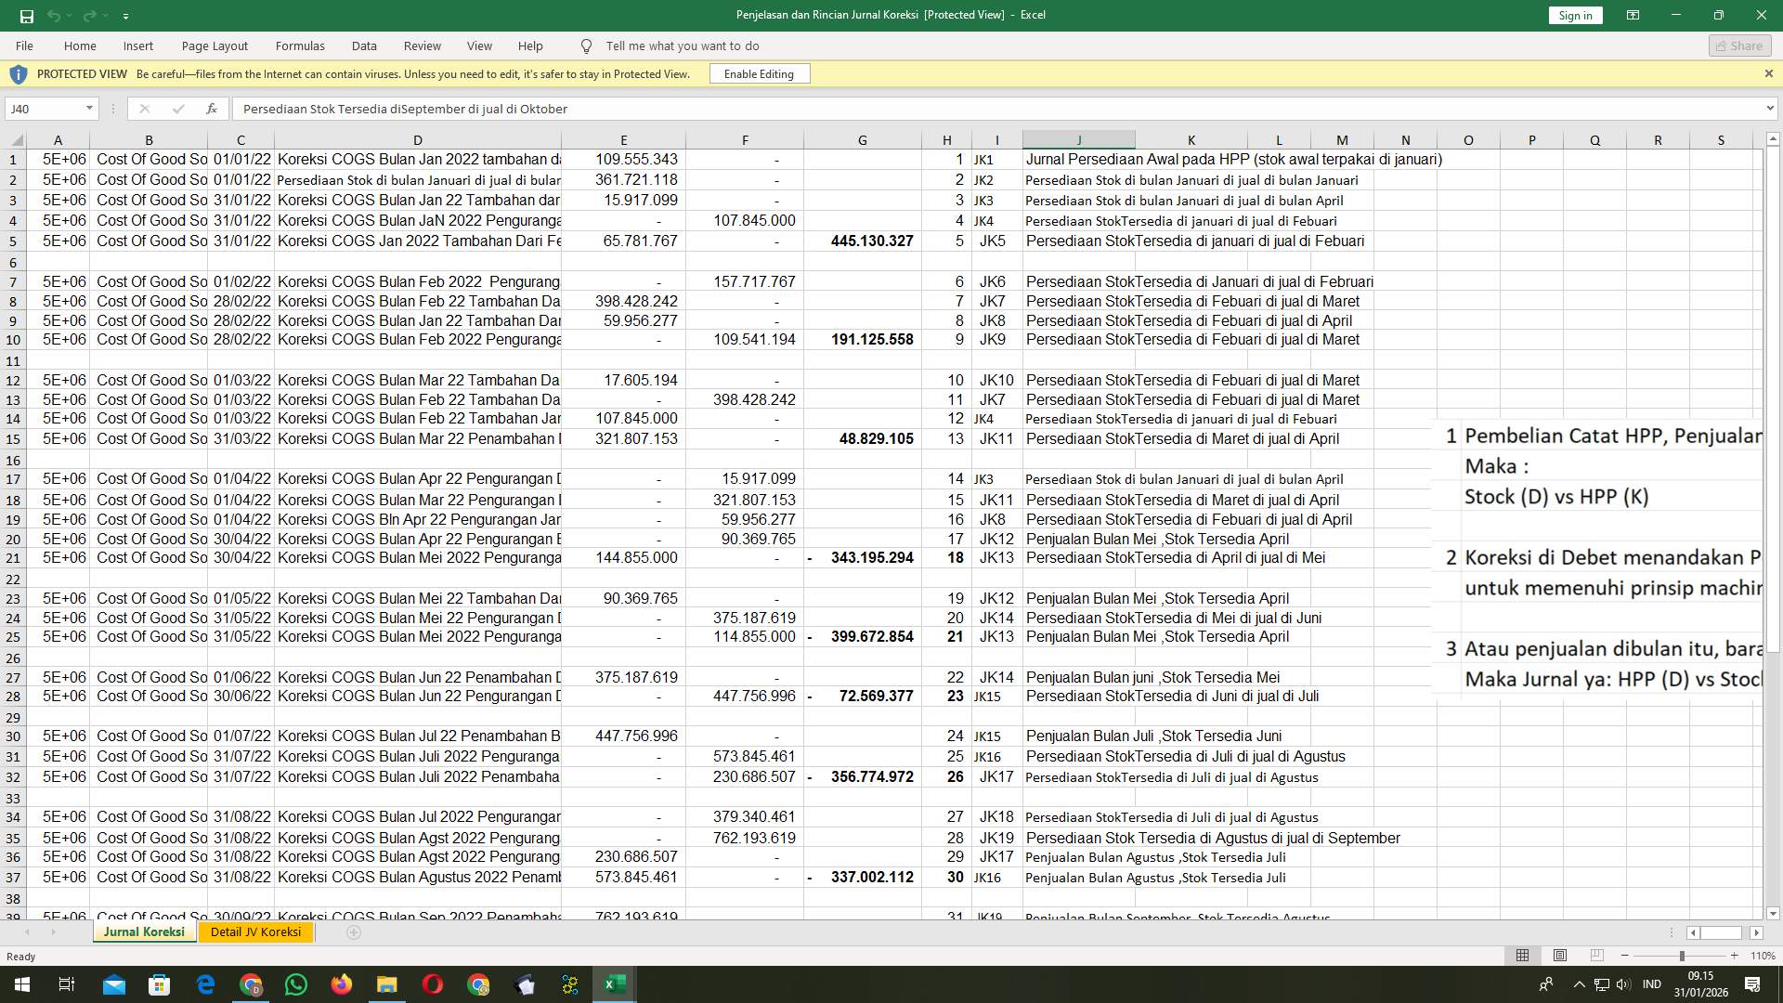Select Normal view in the status bar
This screenshot has width=1783, height=1003.
pyautogui.click(x=1521, y=955)
